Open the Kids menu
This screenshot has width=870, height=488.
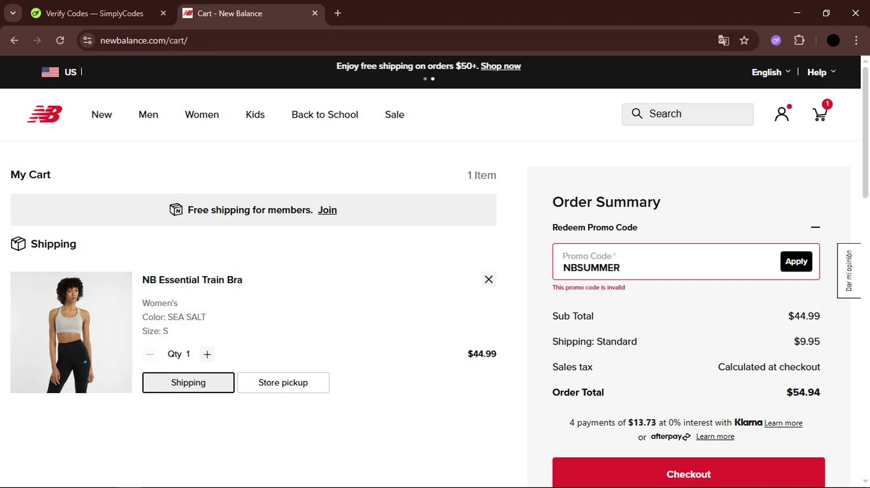pos(255,115)
